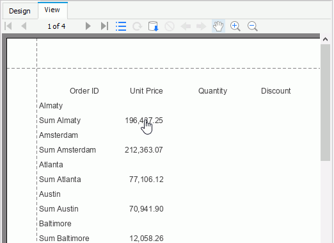Go to the previous report page
Image resolution: width=334 pixels, height=243 pixels.
[x=24, y=26]
